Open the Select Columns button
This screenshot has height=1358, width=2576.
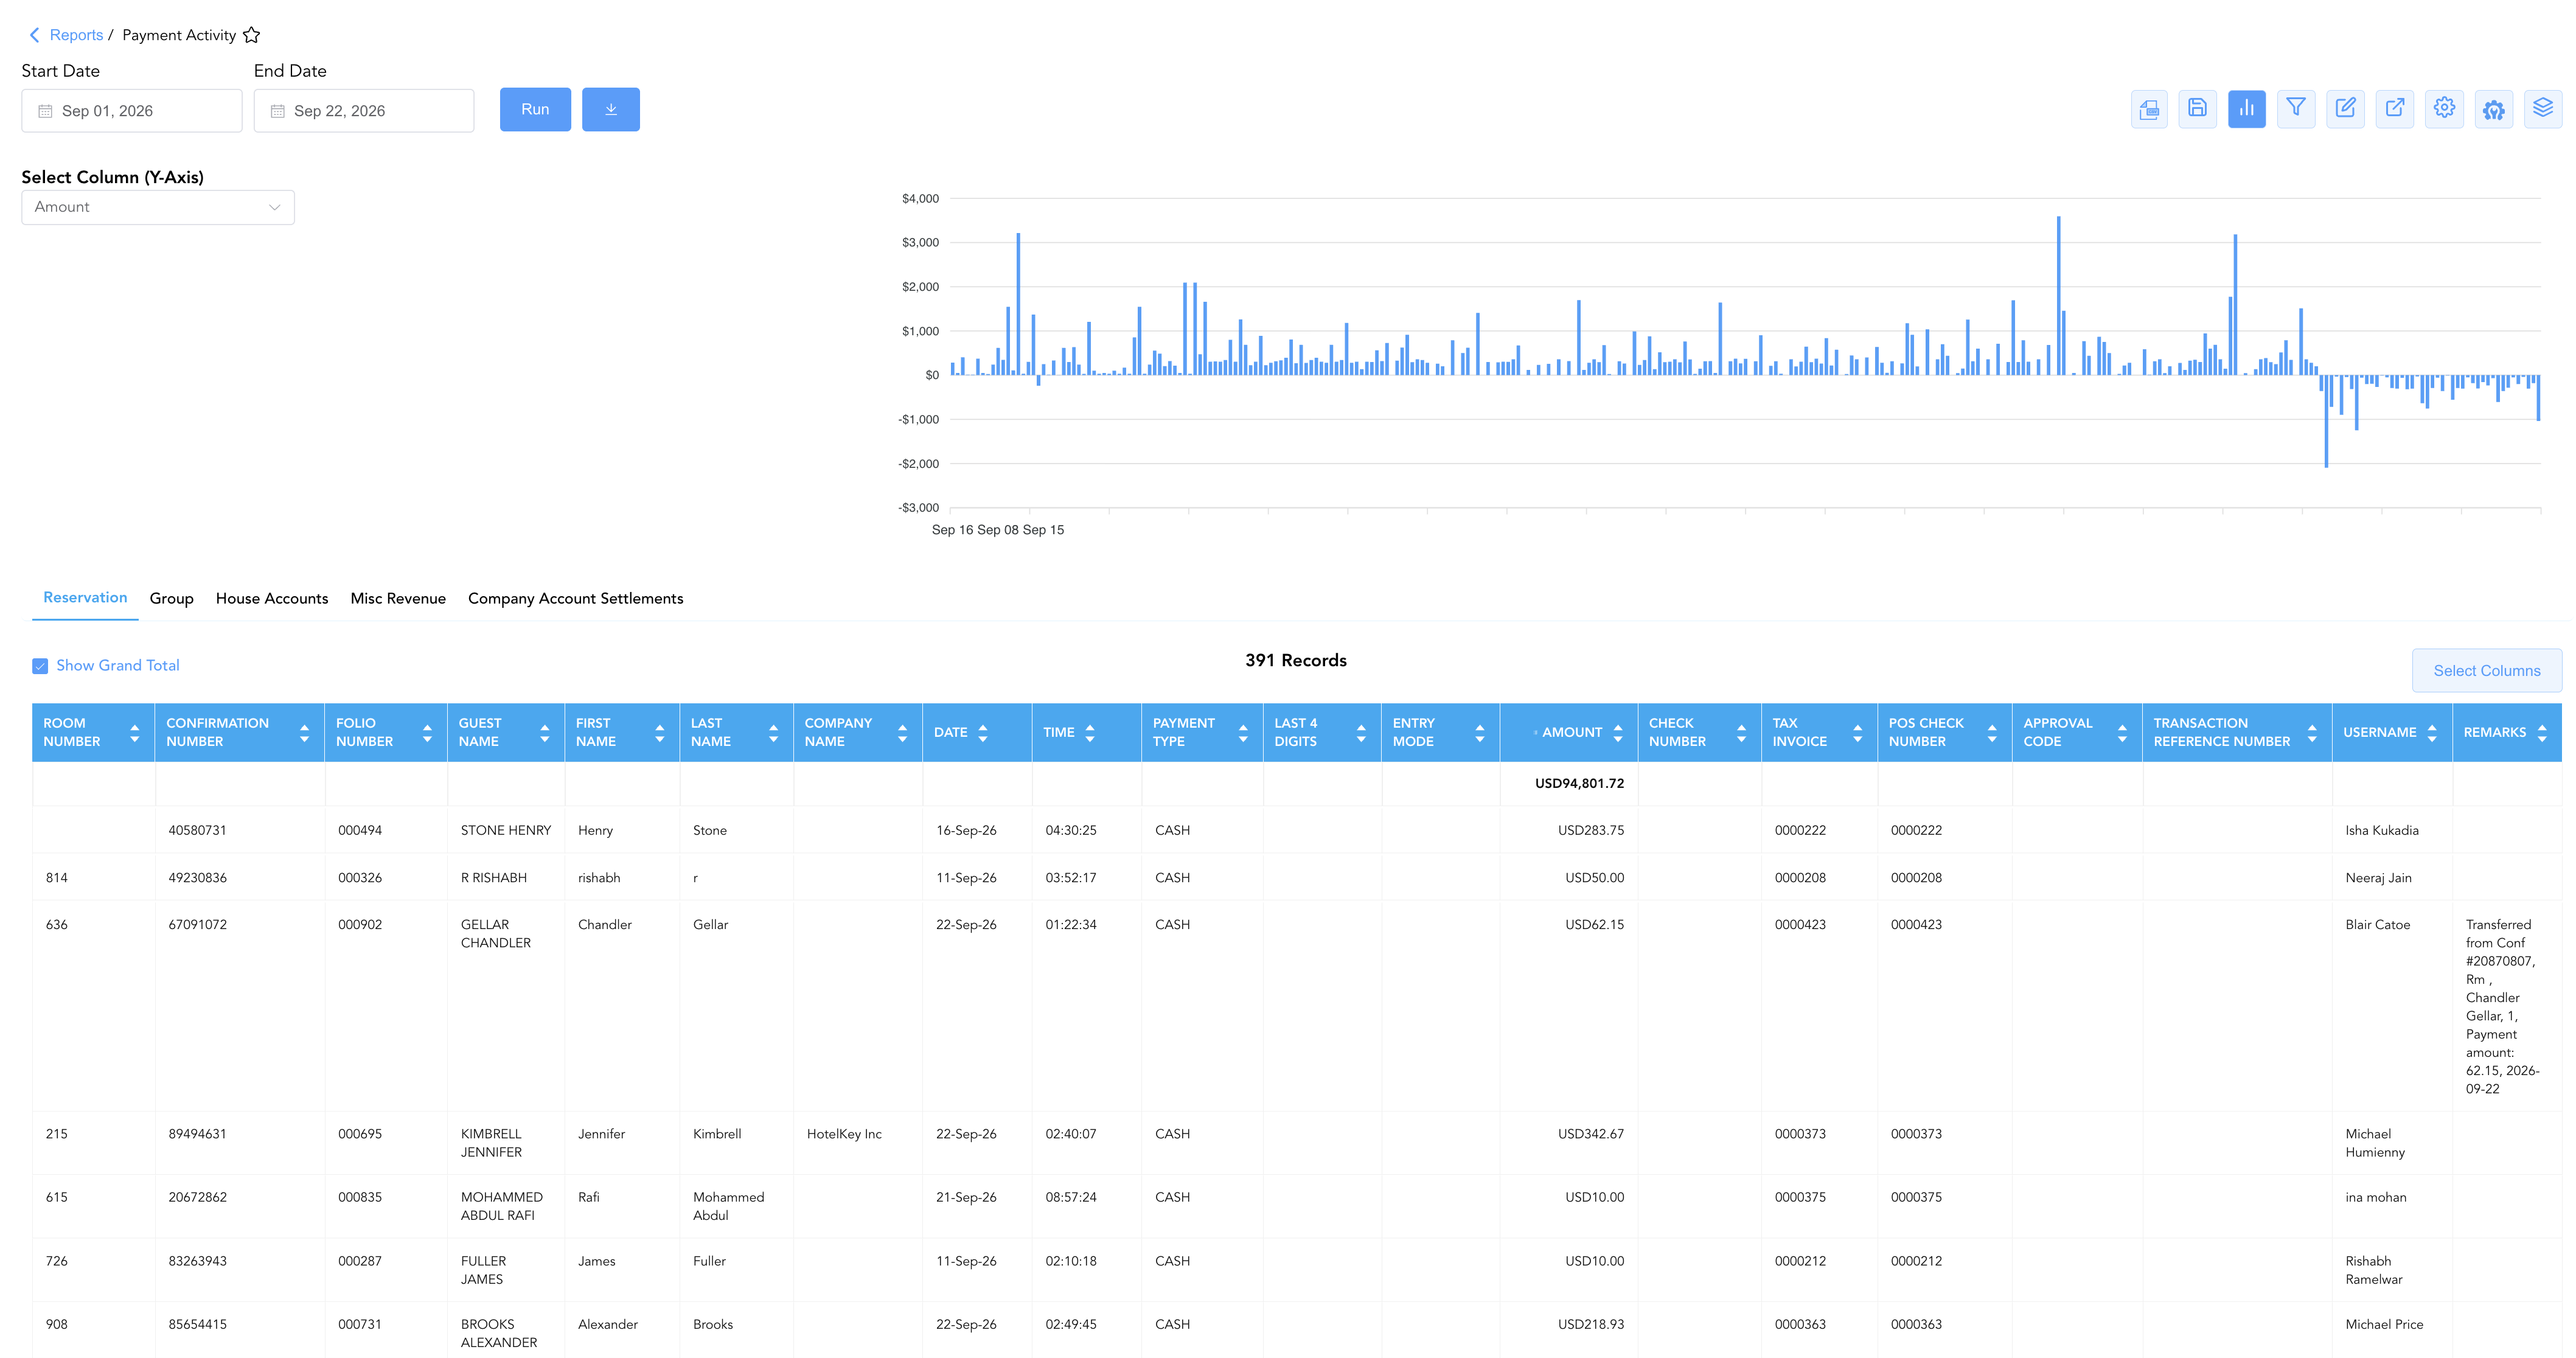[2487, 671]
